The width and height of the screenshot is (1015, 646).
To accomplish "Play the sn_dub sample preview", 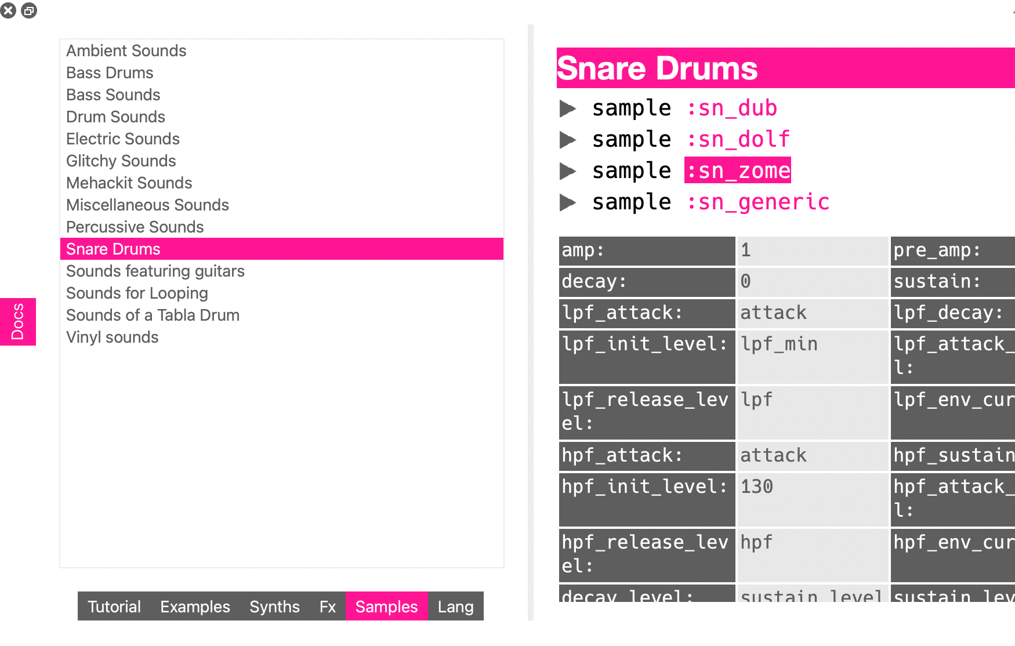I will coord(567,108).
